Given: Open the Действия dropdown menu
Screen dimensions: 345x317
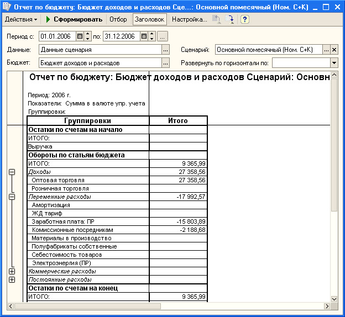Looking at the screenshot, I should pyautogui.click(x=21, y=19).
